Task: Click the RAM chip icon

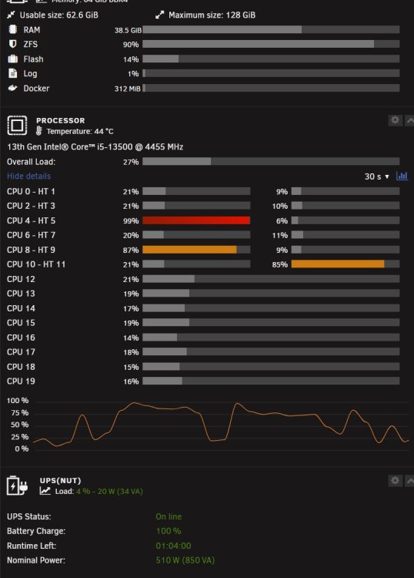Action: pyautogui.click(x=12, y=29)
